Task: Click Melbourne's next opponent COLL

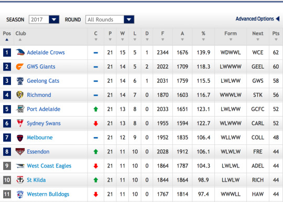Action: pyautogui.click(x=258, y=138)
